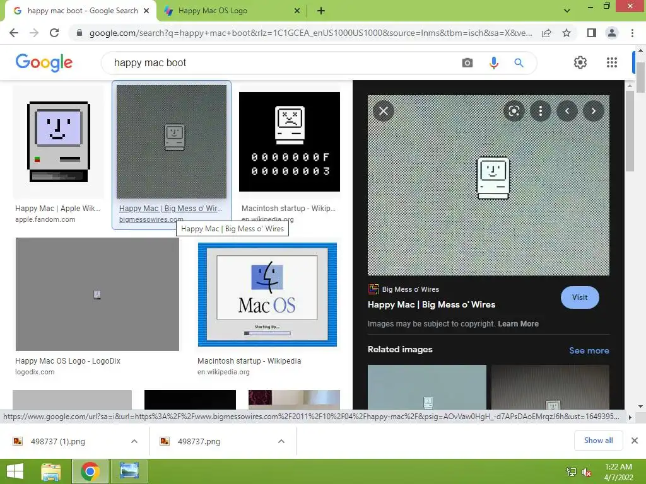This screenshot has height=484, width=646.
Task: Share this page via address bar icon
Action: coord(546,33)
